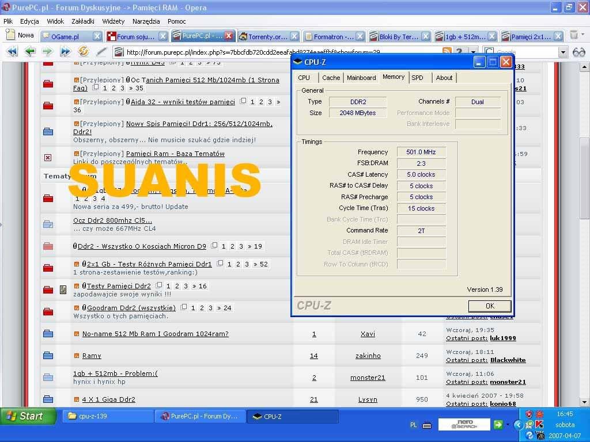Select the CAS# Latency value 5.0 clocks
The image size is (590, 442).
[421, 175]
